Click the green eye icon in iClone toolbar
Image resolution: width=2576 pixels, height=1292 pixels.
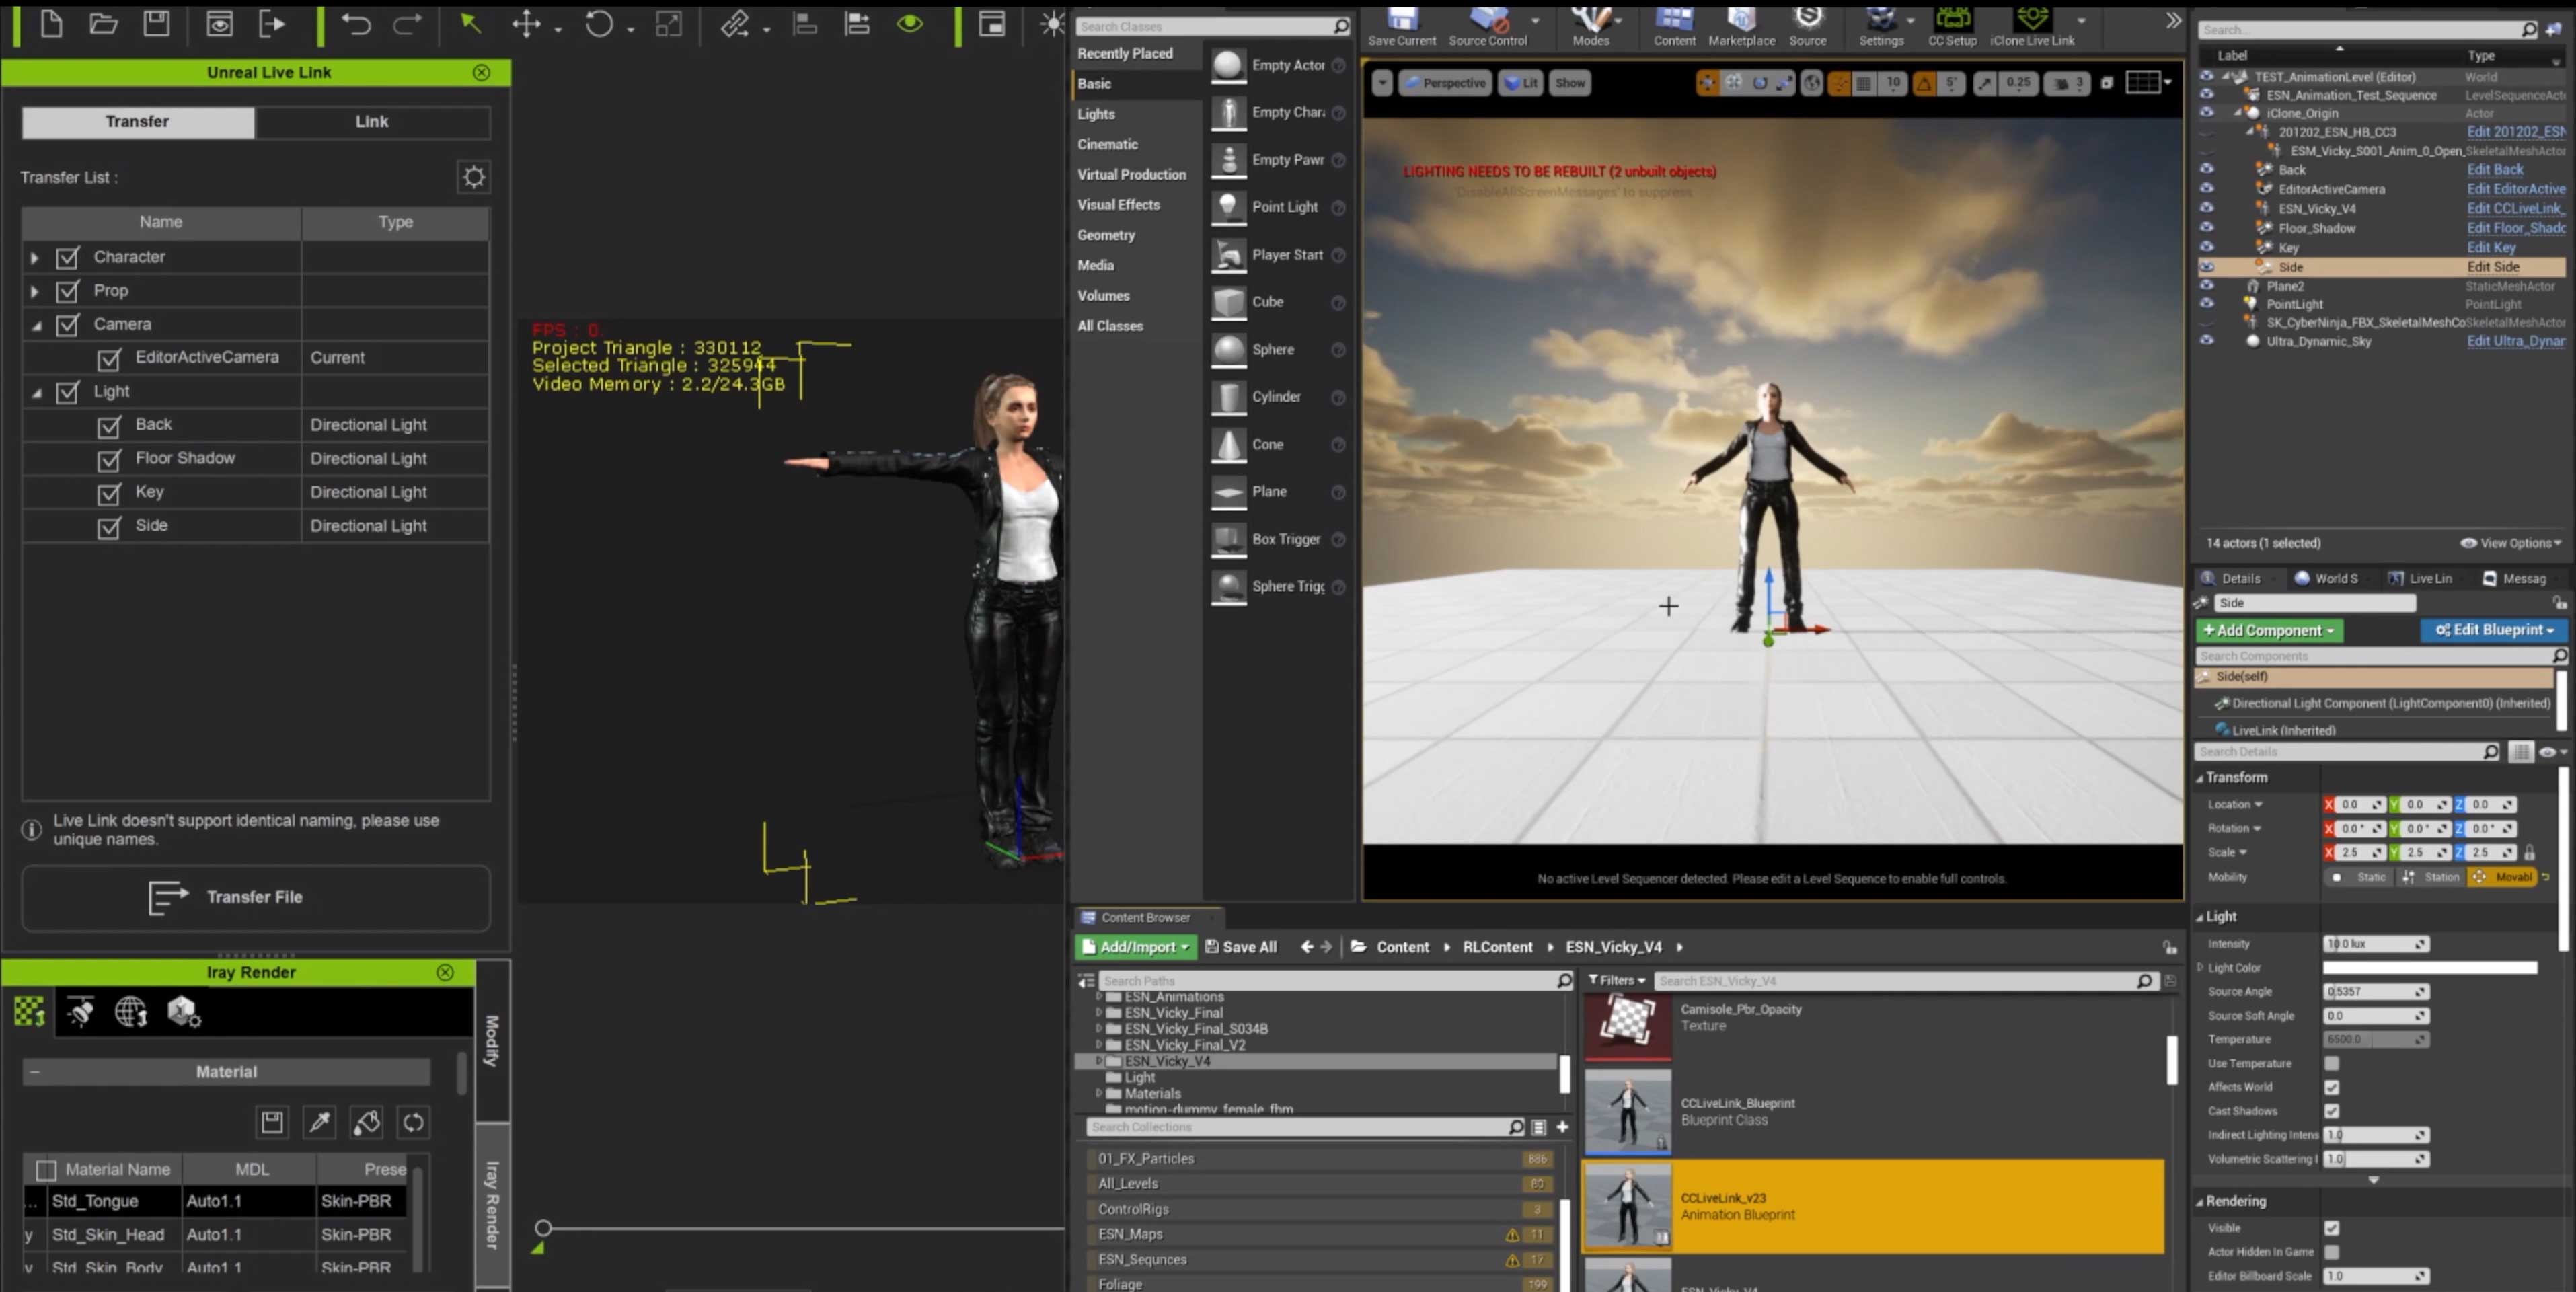910,24
